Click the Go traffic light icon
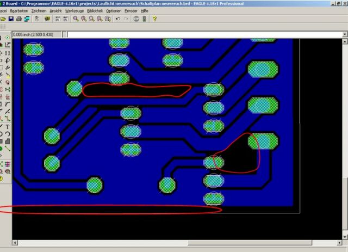The image size is (348, 252). coord(144,19)
